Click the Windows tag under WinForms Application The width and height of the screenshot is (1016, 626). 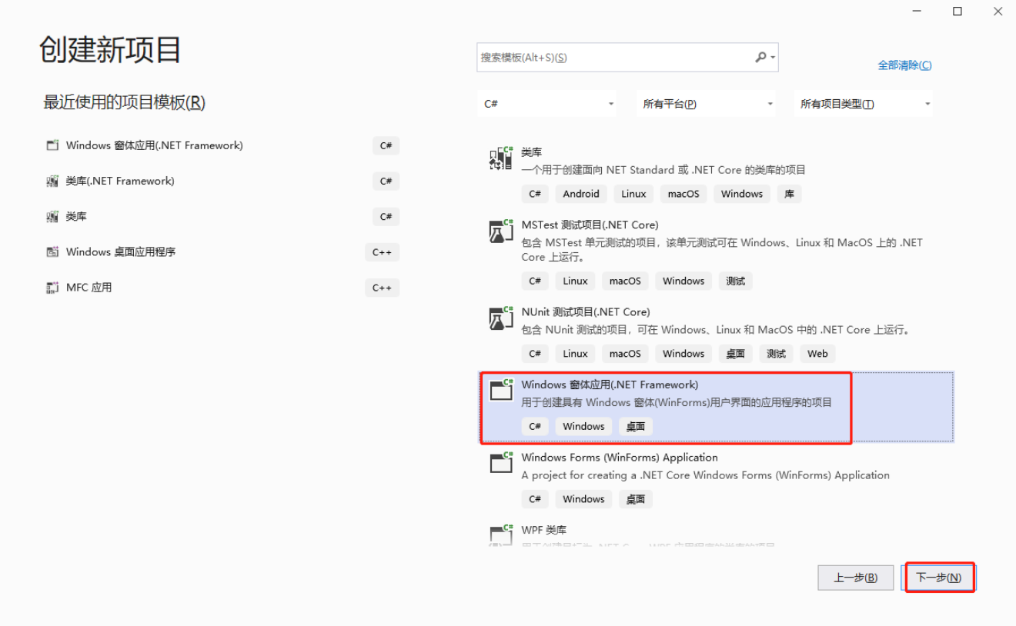[x=583, y=499]
